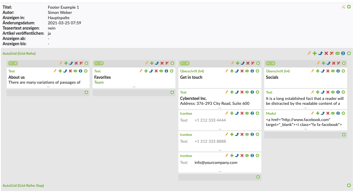Edit the Cybersteel Inc. text element

coord(227,92)
